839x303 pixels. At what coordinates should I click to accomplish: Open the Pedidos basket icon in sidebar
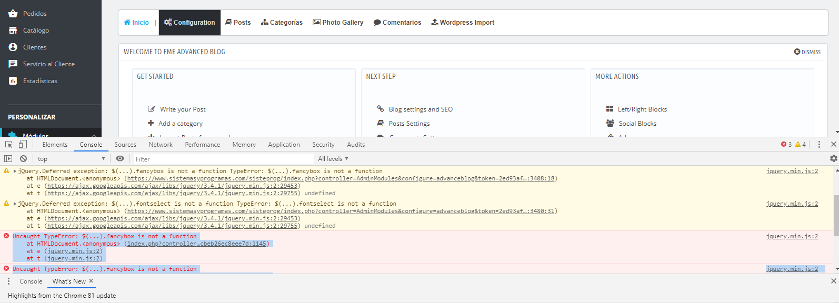click(13, 14)
